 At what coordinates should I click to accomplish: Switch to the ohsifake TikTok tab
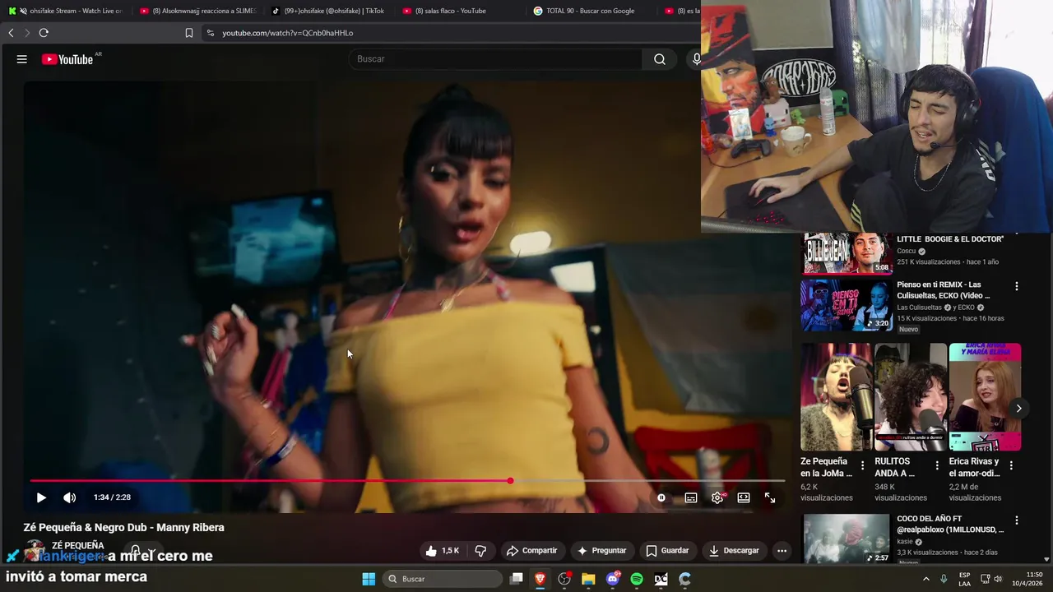tap(329, 11)
